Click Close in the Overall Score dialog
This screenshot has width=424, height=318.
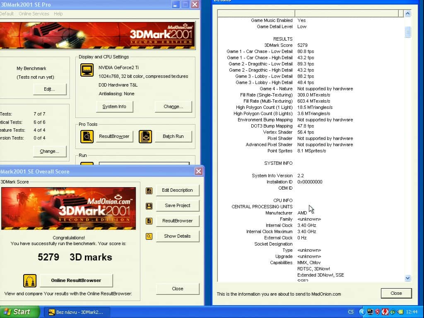177,289
